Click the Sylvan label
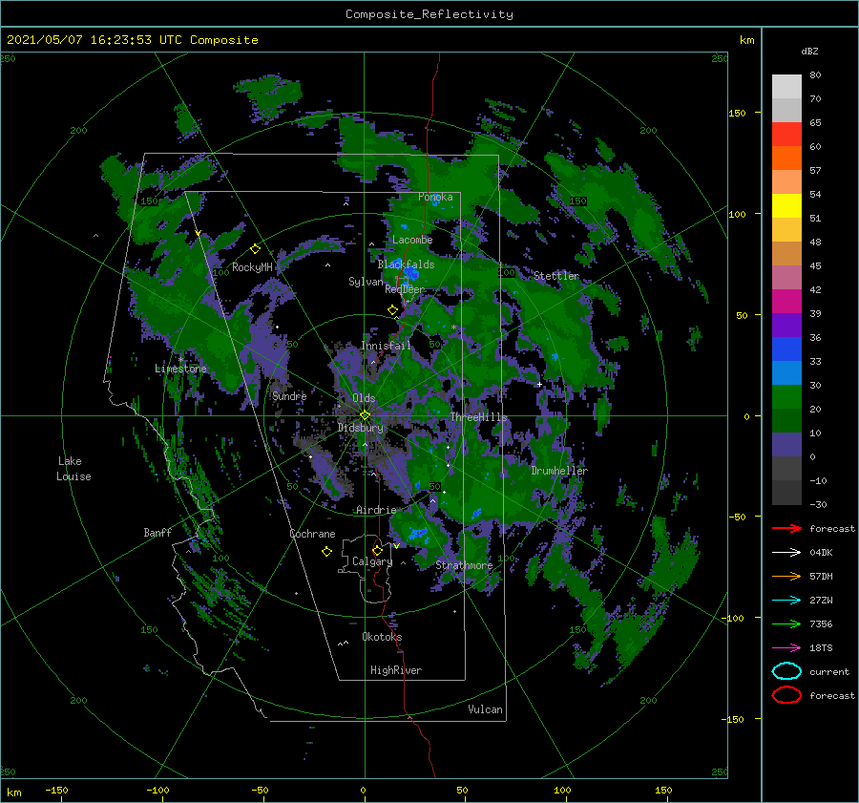This screenshot has height=803, width=859. click(x=366, y=282)
